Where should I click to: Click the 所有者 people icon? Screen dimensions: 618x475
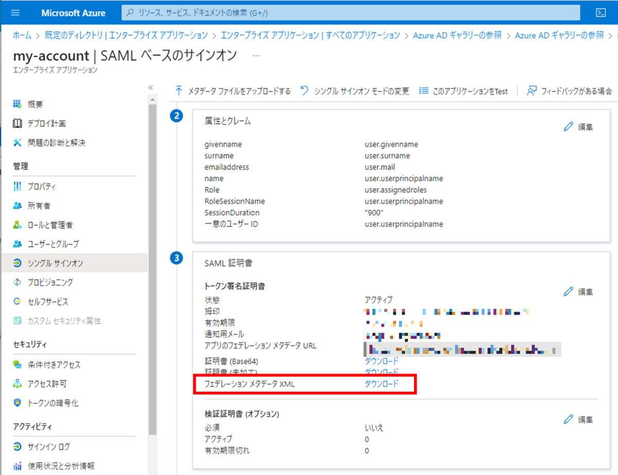click(x=18, y=205)
